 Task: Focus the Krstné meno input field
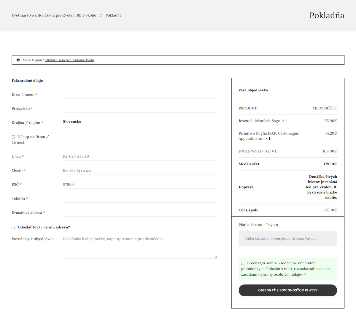click(x=140, y=94)
